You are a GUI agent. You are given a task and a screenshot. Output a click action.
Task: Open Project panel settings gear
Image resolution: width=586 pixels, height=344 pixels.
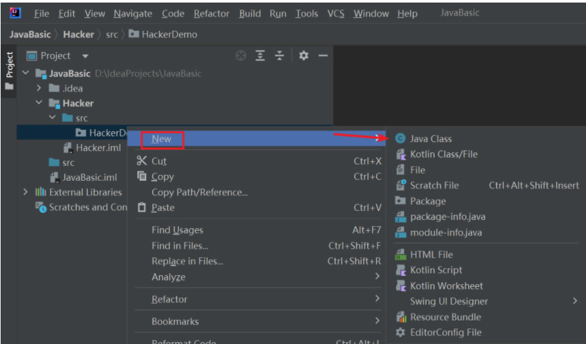(304, 56)
